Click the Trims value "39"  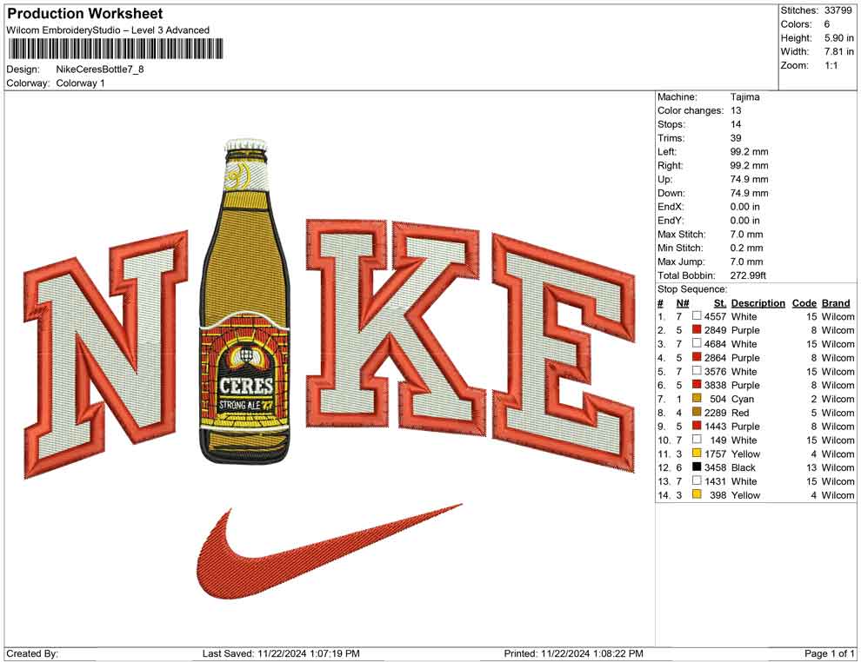tap(736, 138)
